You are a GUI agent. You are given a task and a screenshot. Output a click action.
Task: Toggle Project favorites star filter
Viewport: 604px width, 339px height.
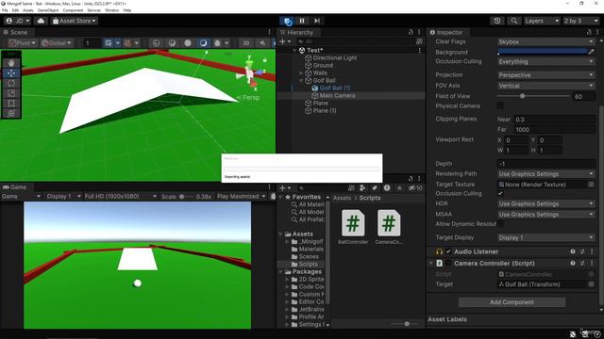(399, 188)
